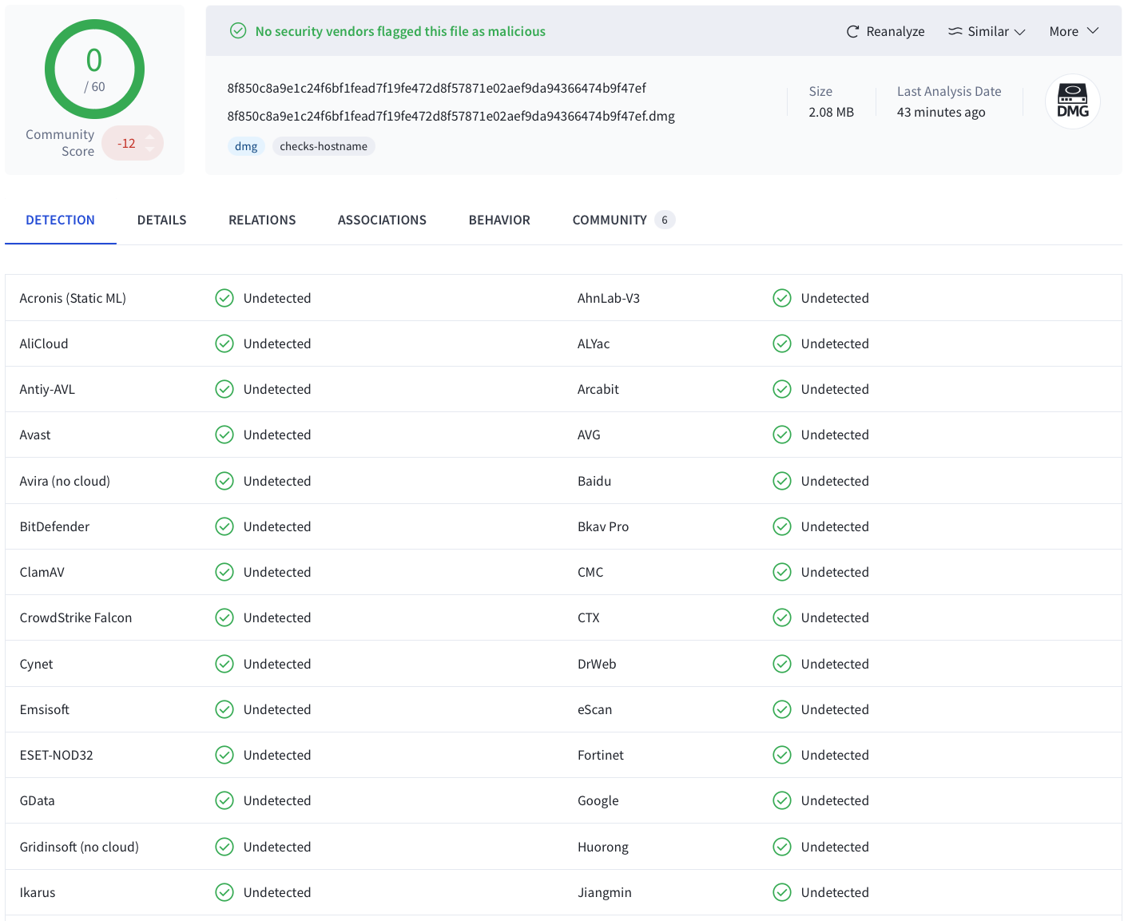Viewport: 1128px width, 921px height.
Task: Click the ALYac undetected check icon
Action: point(782,343)
